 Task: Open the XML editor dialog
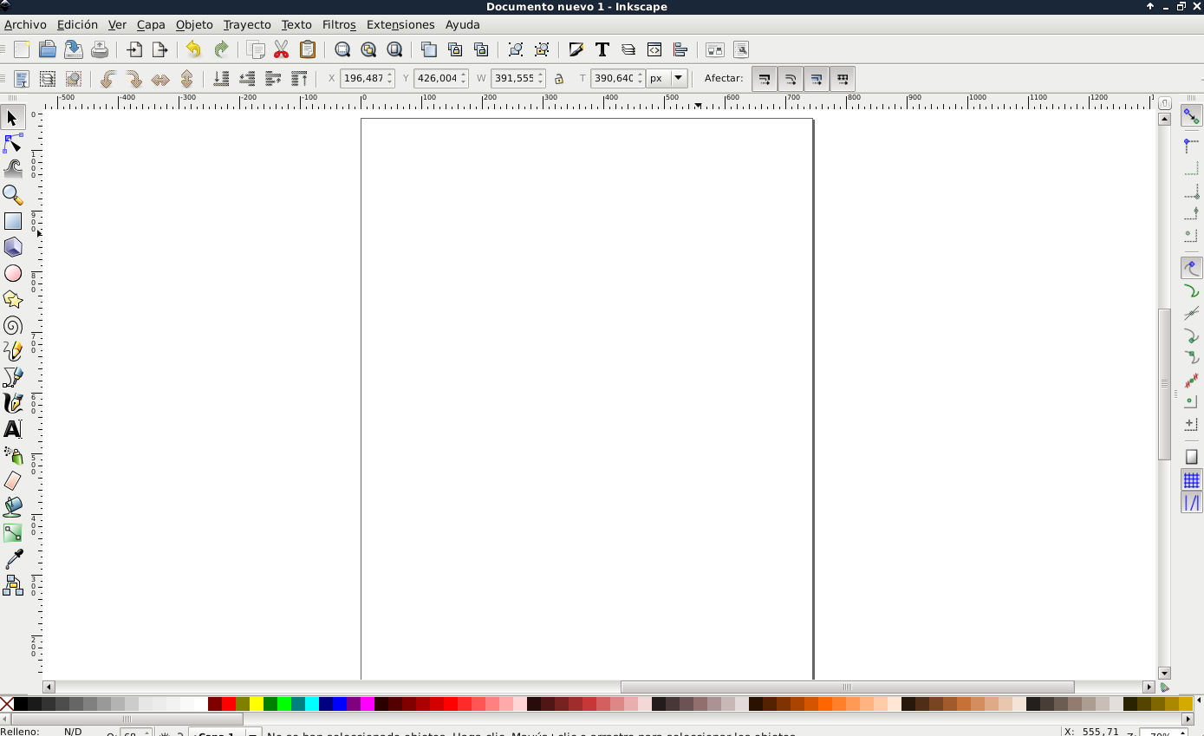pyautogui.click(x=654, y=49)
